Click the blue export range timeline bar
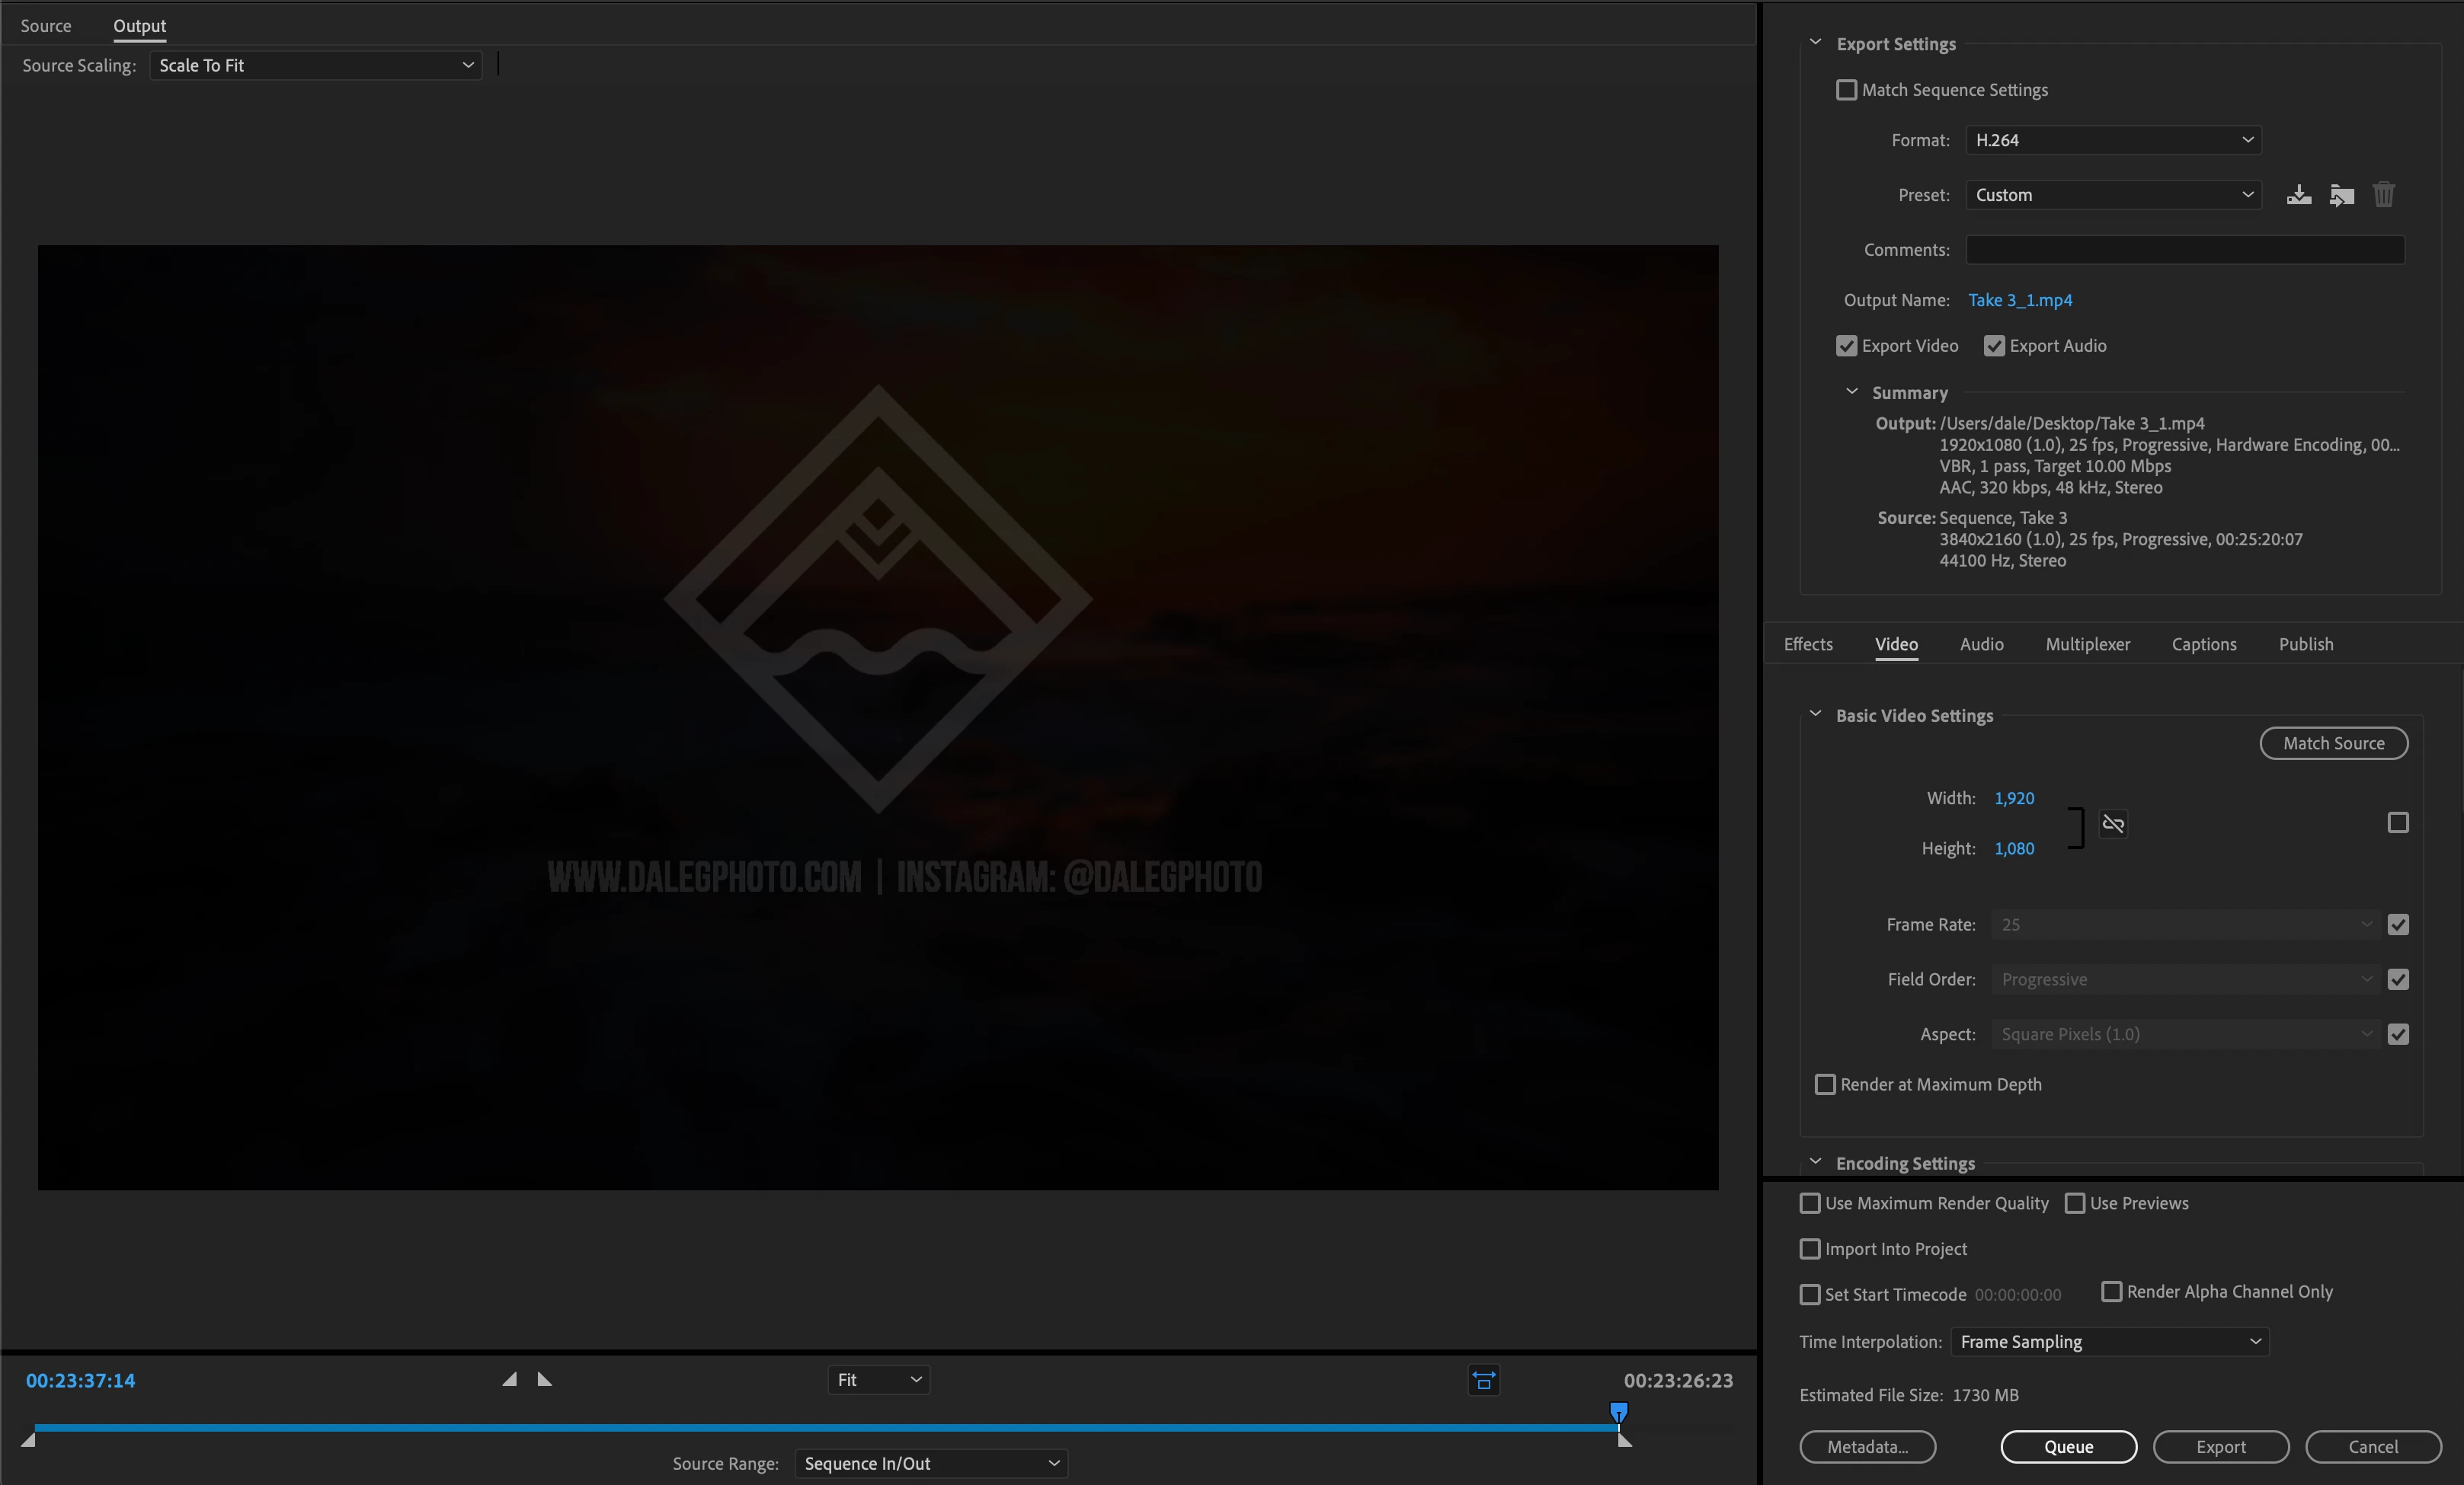Screen dimensions: 2464x1485 click(x=800, y=1427)
